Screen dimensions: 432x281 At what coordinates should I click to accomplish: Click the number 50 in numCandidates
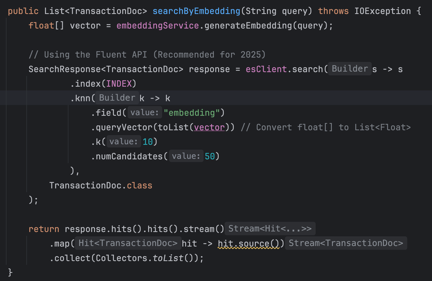click(x=210, y=156)
